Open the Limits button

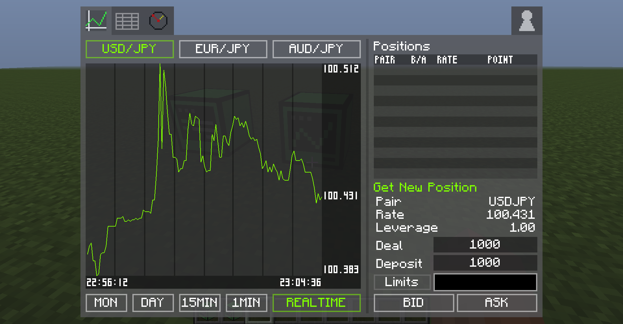402,282
